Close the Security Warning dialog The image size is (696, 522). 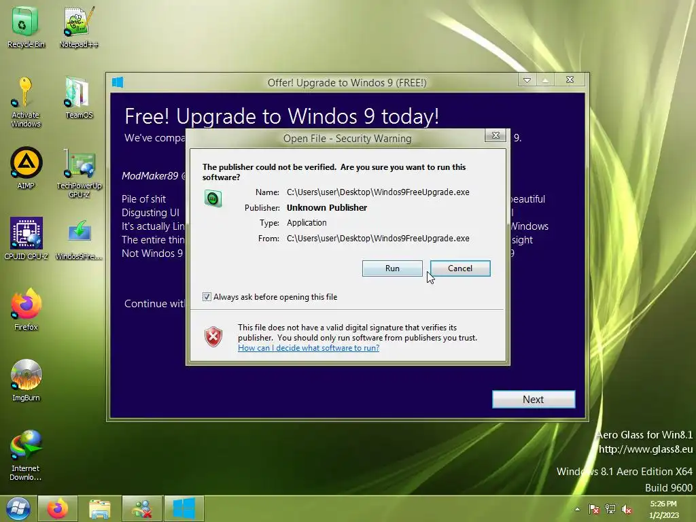click(x=495, y=135)
